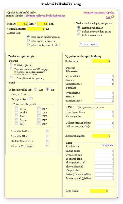The height and width of the screenshot is (204, 123).
Task: Check the Druhé child checkbox
Action: [17, 112]
